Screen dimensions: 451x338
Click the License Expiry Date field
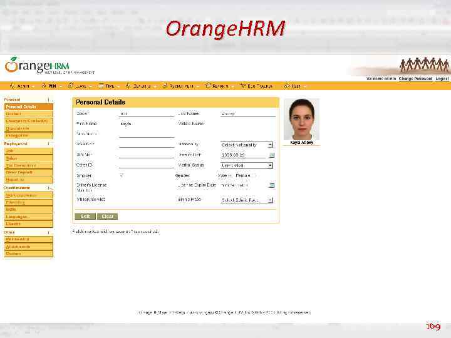tap(243, 185)
